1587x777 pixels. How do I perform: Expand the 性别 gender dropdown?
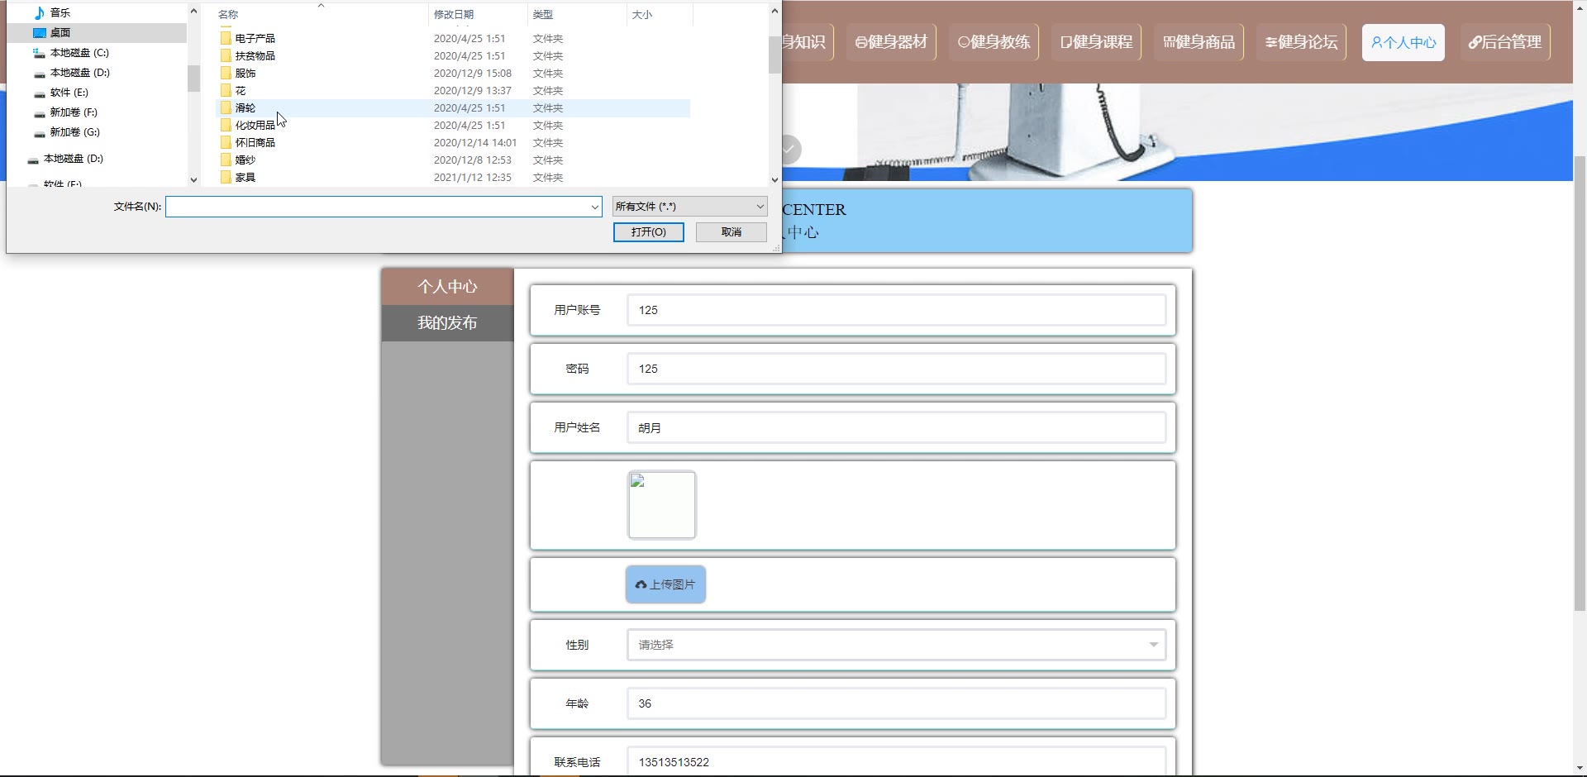click(896, 645)
